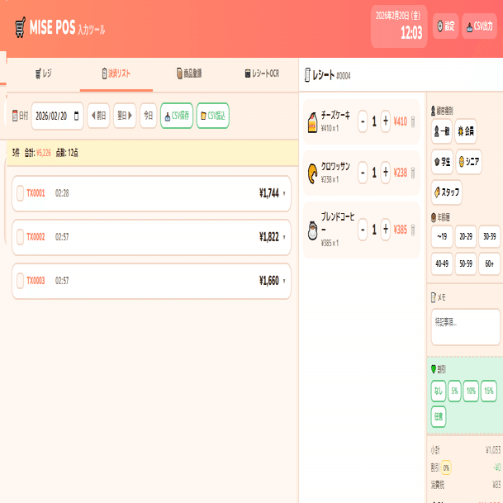
Task: Open the 設定 settings button
Action: point(445,26)
